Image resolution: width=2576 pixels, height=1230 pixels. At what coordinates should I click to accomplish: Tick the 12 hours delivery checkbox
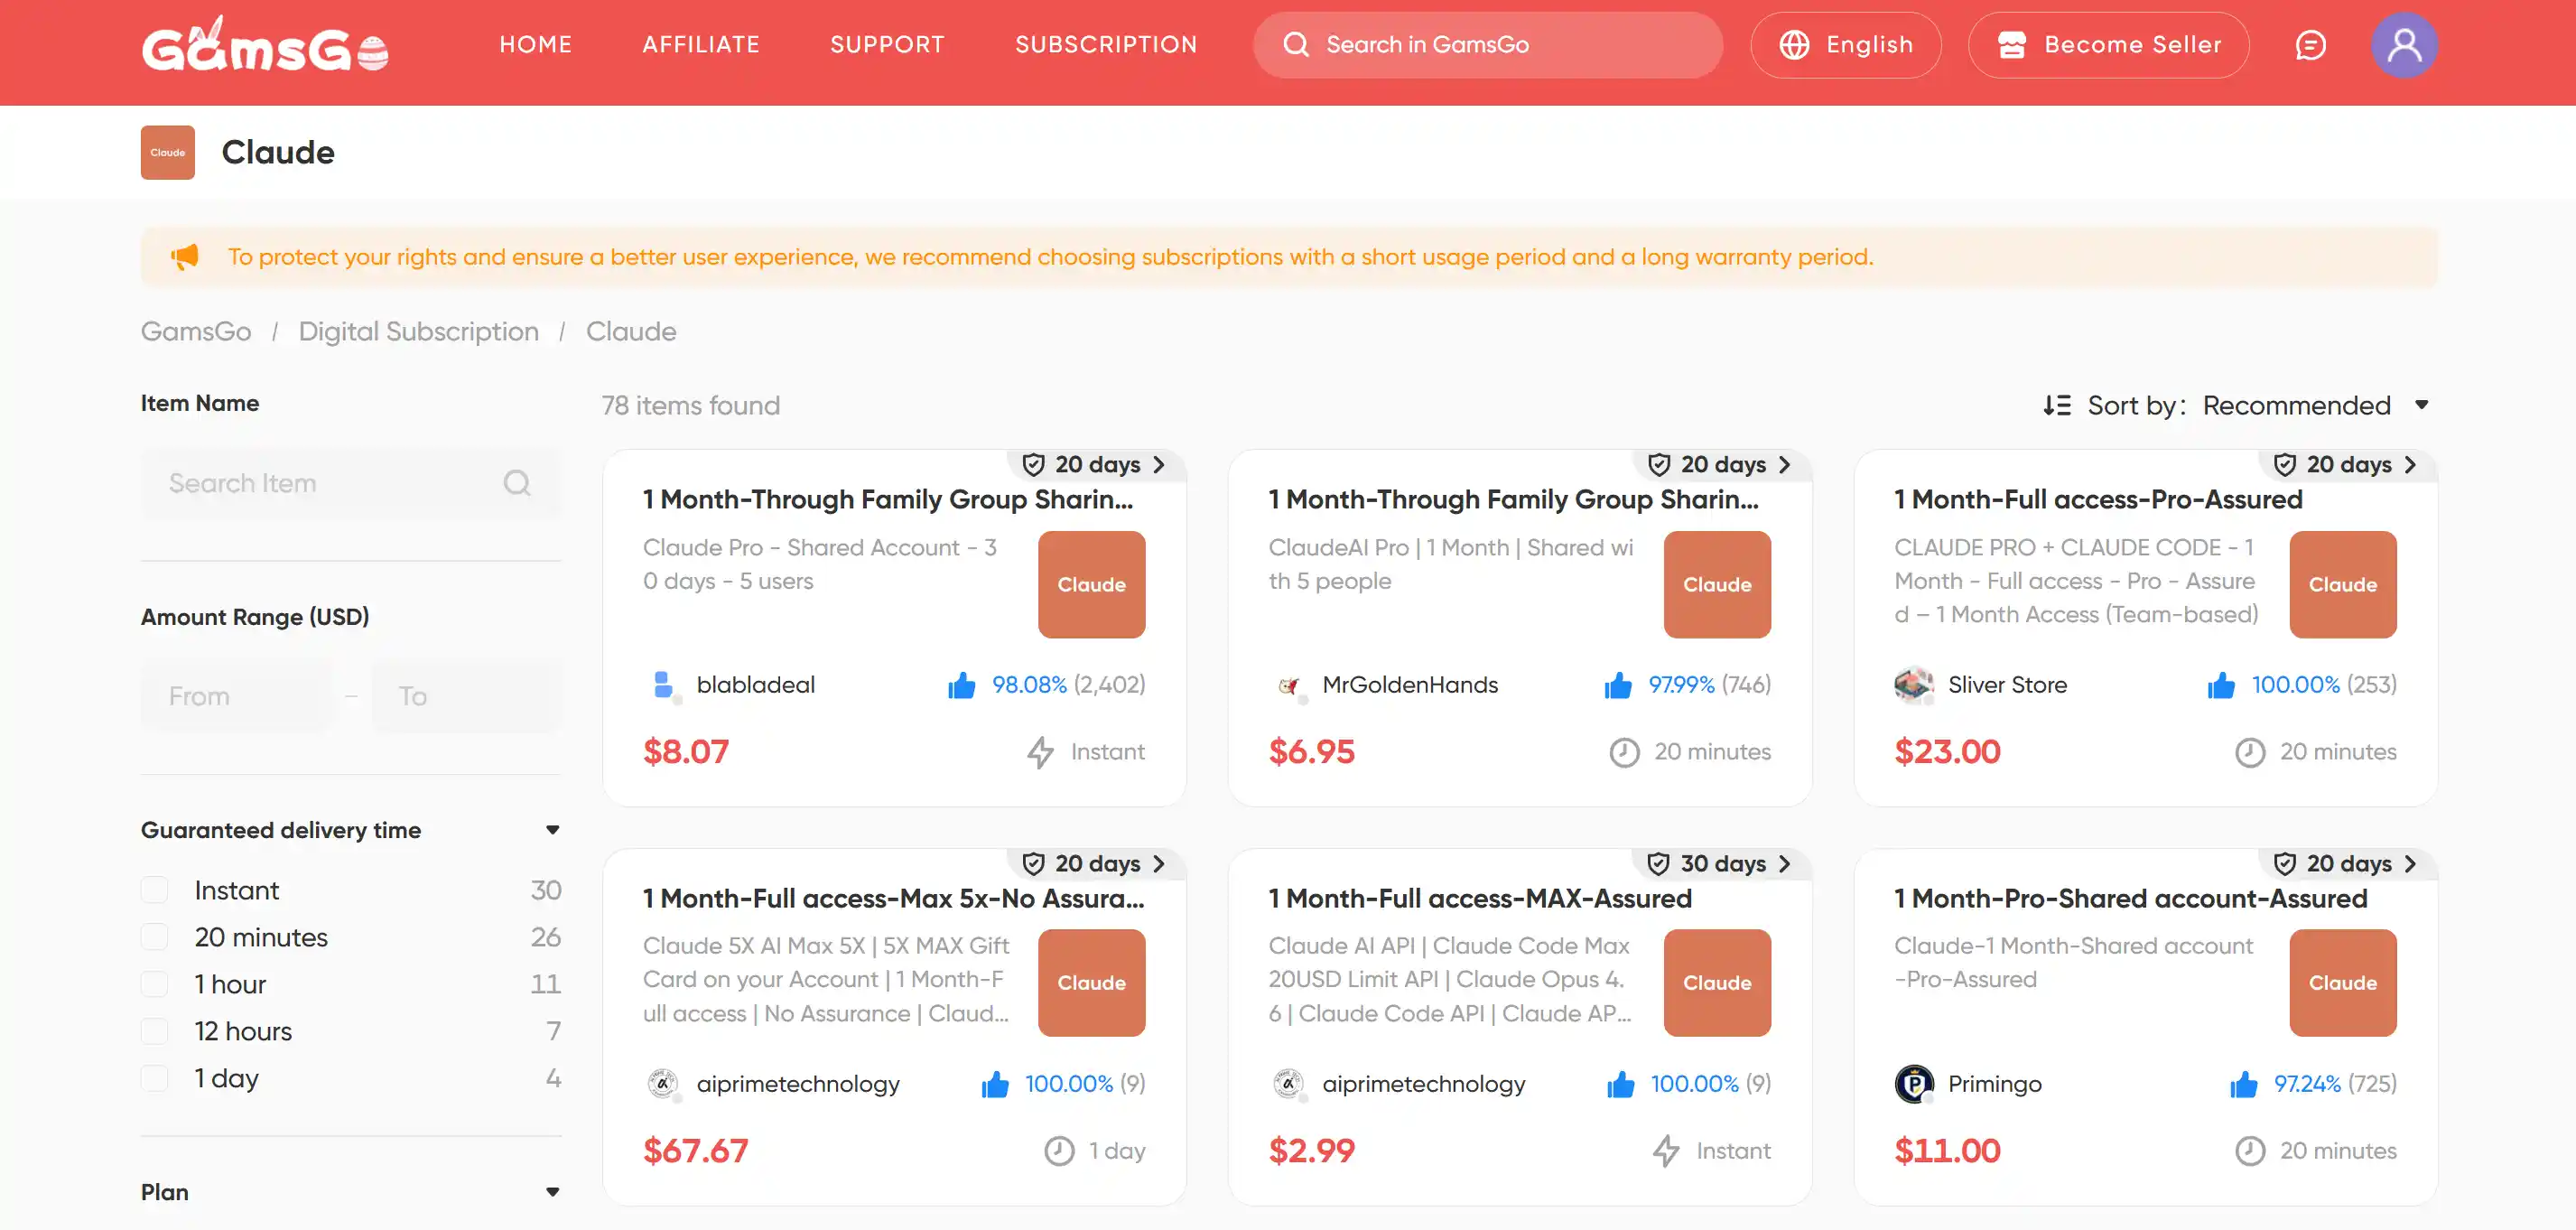[155, 1031]
